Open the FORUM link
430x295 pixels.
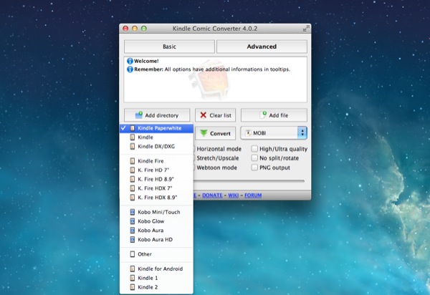(x=253, y=195)
